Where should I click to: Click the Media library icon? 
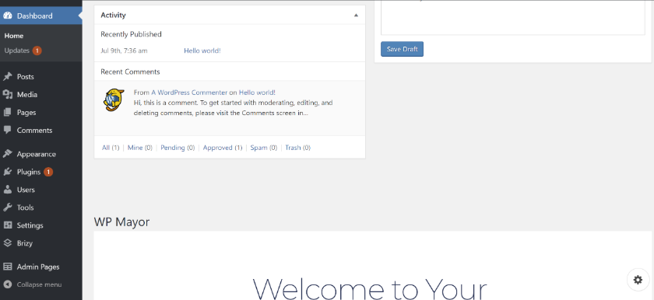[x=8, y=95]
